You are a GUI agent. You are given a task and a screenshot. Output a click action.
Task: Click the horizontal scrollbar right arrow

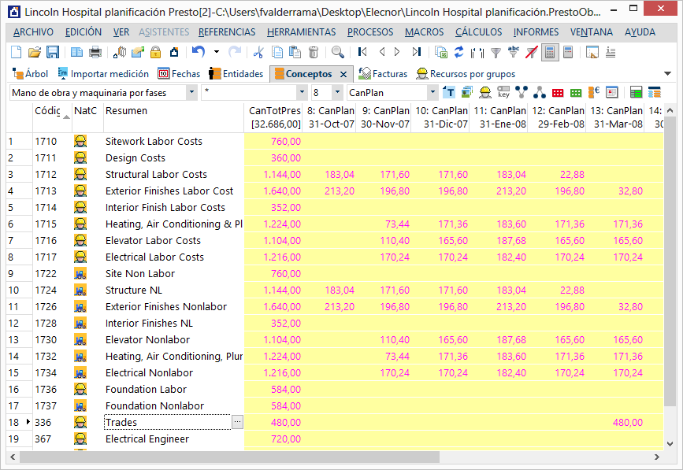[657, 457]
